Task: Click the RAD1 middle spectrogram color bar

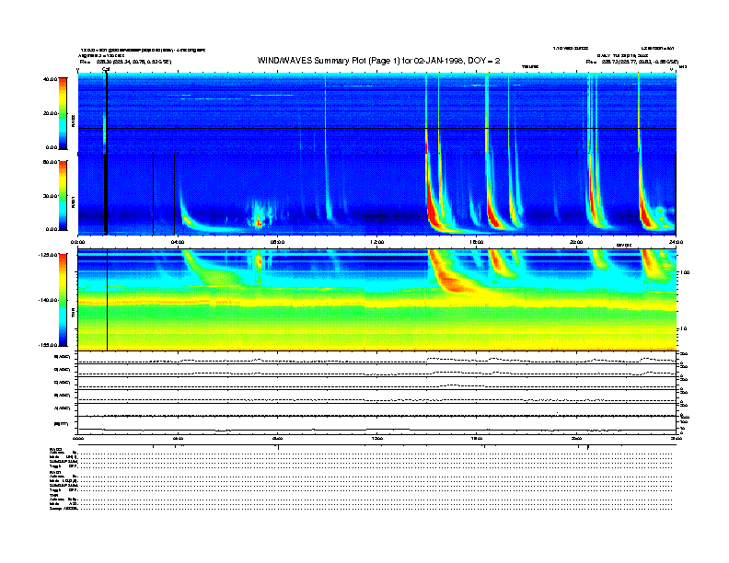Action: (x=63, y=194)
